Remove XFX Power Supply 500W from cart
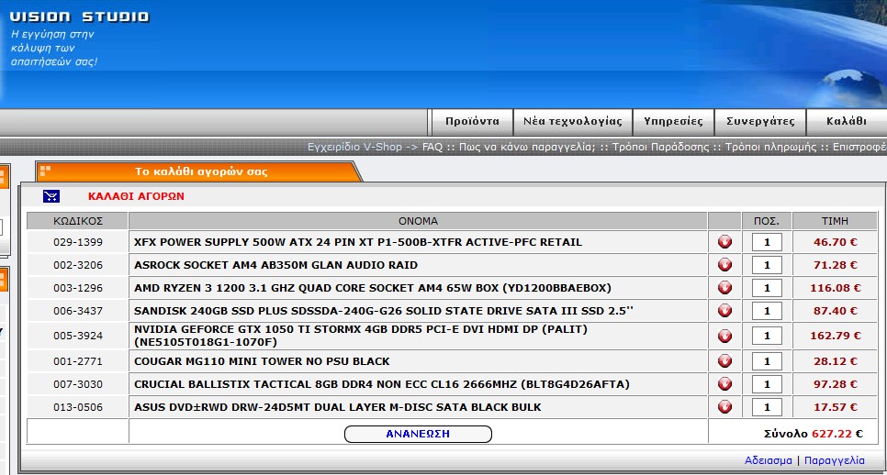 coord(724,242)
